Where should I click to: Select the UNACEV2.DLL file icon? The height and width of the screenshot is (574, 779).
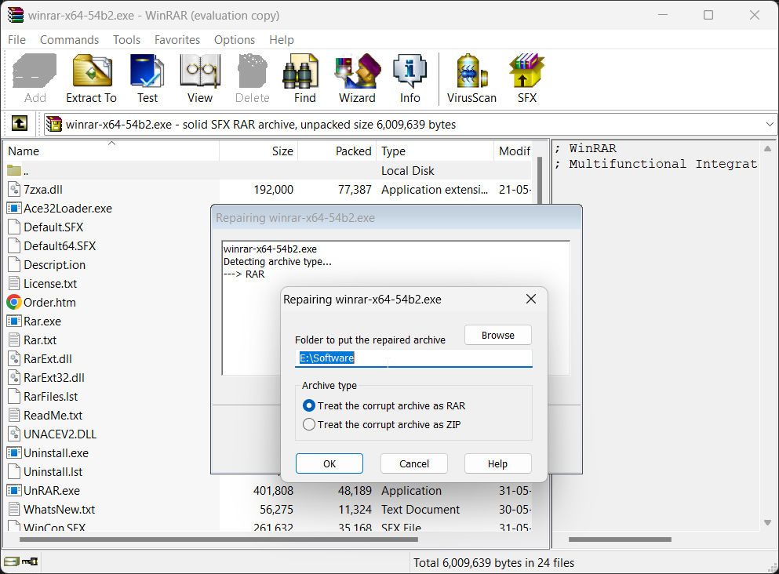(x=14, y=434)
